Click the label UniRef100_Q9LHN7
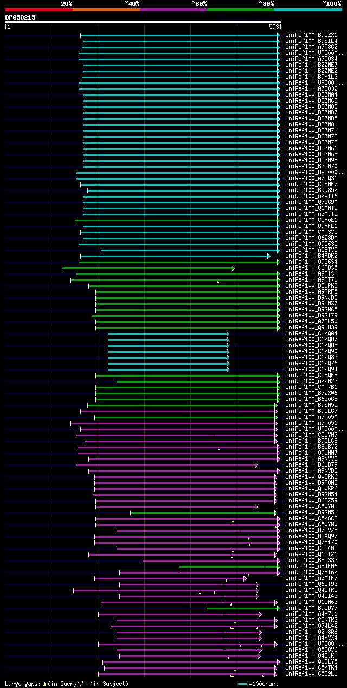The image size is (347, 688). 312,453
